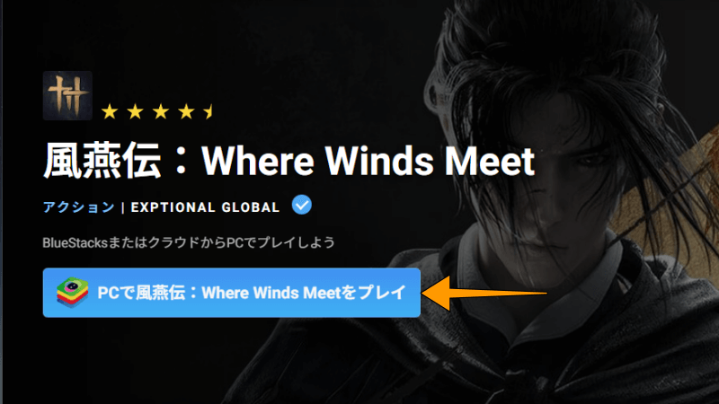Click the Where Winds Meet game icon
The width and height of the screenshot is (719, 404).
[x=67, y=95]
